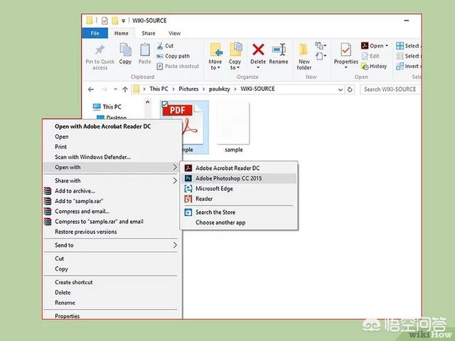Screen dimensions: 455x341
Task: Click the Pin to Quick access icon
Action: tap(100, 50)
